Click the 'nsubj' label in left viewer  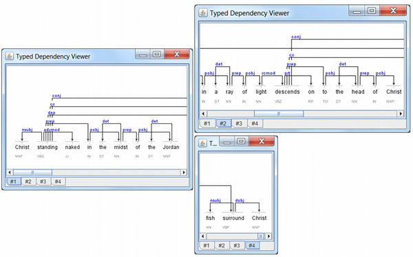27,130
